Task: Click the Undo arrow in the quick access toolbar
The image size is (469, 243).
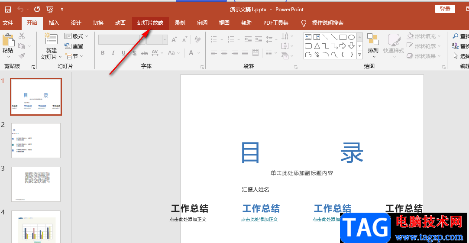Action: click(20, 10)
